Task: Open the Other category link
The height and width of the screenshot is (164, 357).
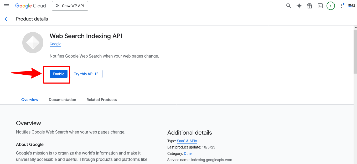Action: [x=188, y=153]
